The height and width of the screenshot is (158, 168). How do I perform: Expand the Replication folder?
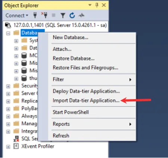(x=8, y=101)
